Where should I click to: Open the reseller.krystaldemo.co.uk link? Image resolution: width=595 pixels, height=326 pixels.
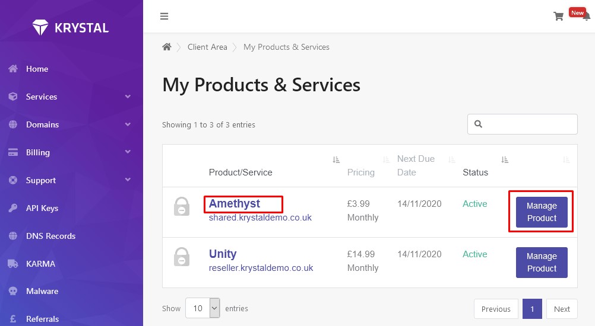(x=261, y=268)
